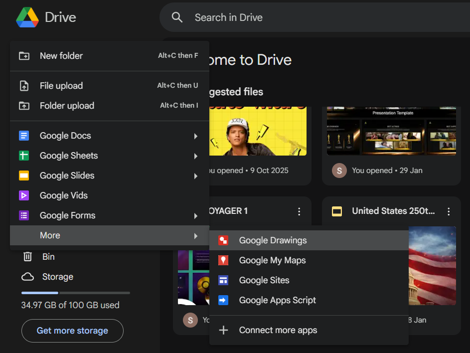The width and height of the screenshot is (470, 353).
Task: Type in the Search in Drive field
Action: pos(299,17)
